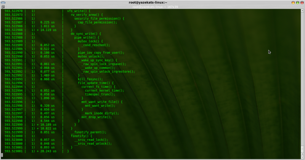Click kill_fasync(); call

click(x=90, y=79)
